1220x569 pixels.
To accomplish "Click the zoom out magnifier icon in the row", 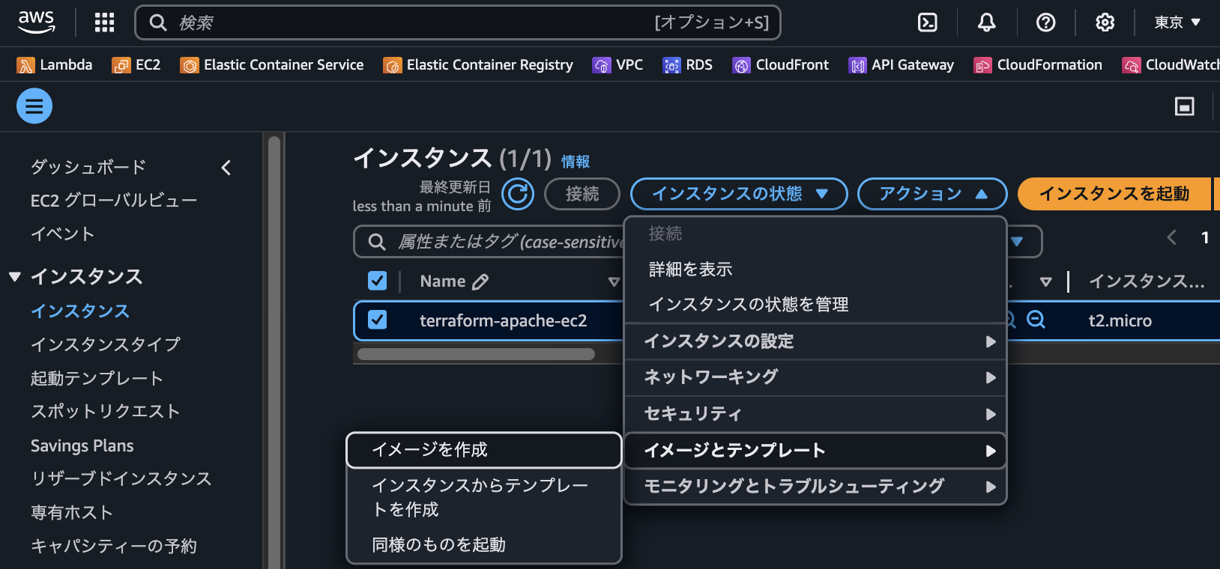I will (1036, 320).
